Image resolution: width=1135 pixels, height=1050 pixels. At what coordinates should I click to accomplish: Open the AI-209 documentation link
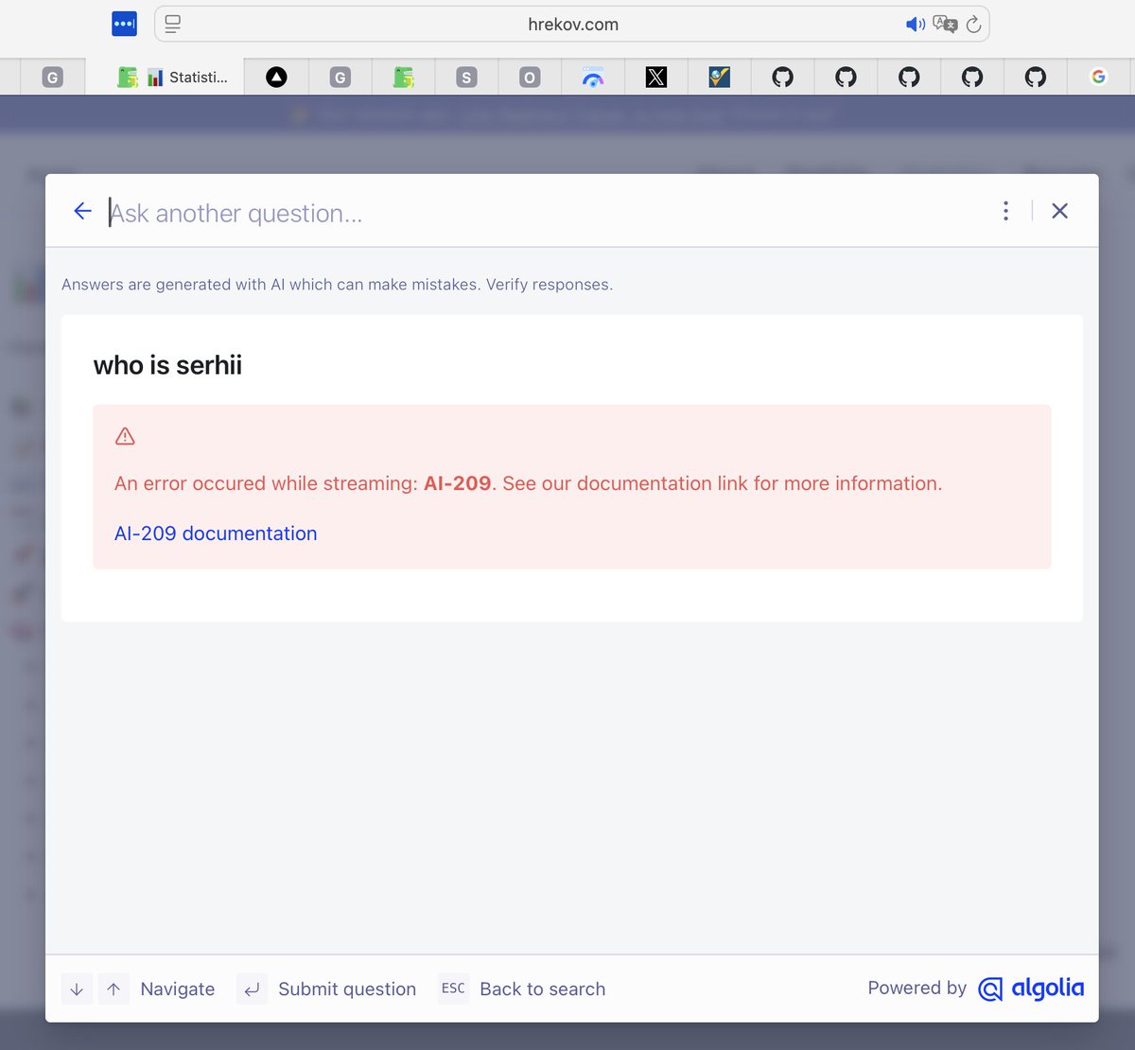(x=216, y=534)
